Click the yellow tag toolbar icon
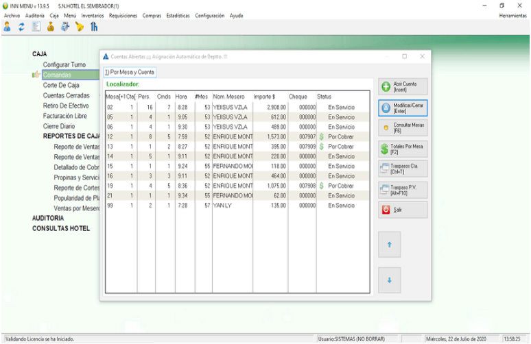The height and width of the screenshot is (344, 531). 79,27
